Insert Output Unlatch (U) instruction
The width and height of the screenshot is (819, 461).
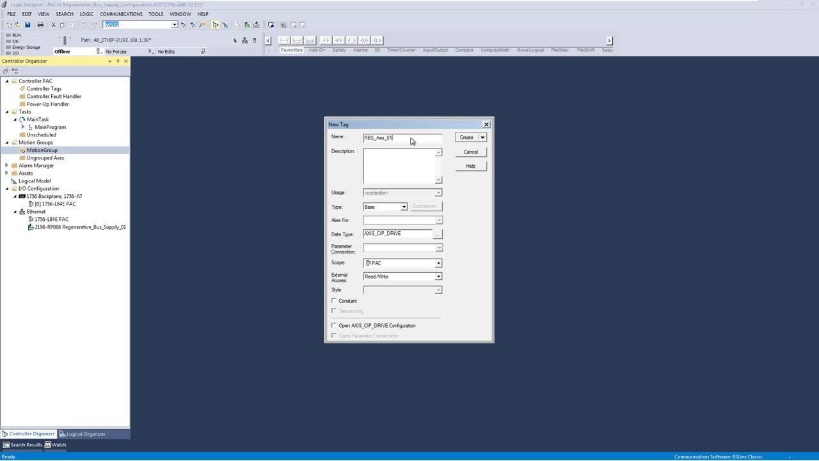(364, 40)
